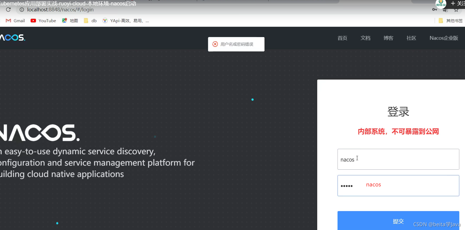The image size is (465, 230).
Task: Open the saved password key icon
Action: tap(434, 9)
